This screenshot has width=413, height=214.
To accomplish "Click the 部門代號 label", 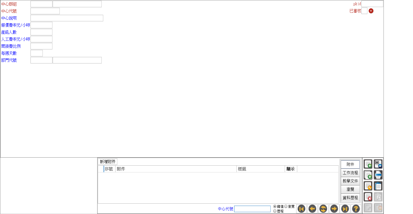I will [9, 60].
